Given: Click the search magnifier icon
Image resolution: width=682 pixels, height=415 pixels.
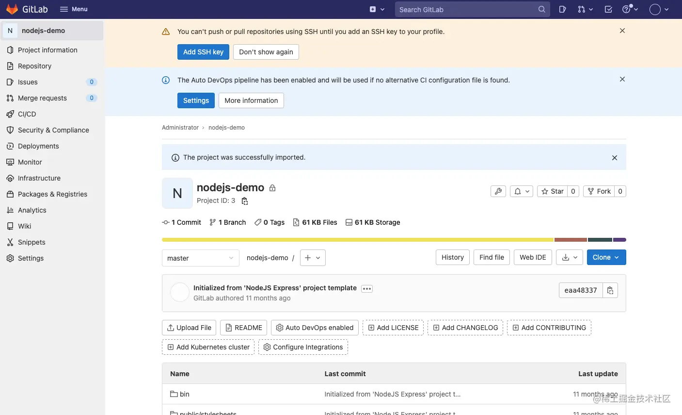Looking at the screenshot, I should [x=541, y=9].
